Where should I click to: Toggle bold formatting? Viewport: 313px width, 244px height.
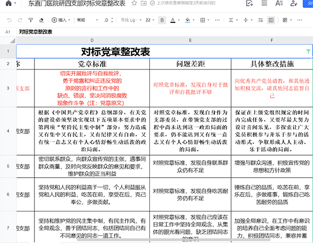coord(162,20)
